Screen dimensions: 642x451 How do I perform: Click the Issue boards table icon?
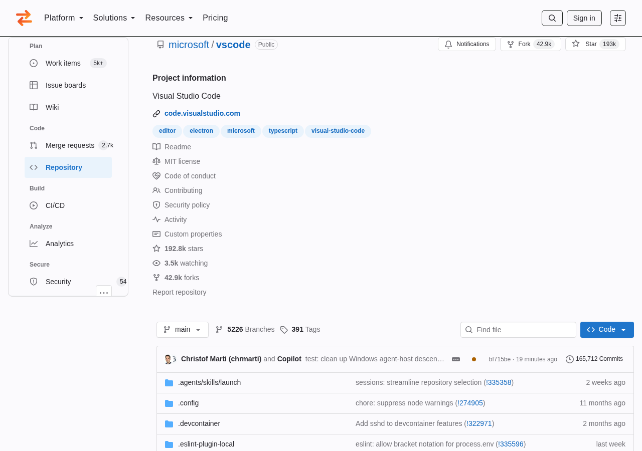pos(34,85)
